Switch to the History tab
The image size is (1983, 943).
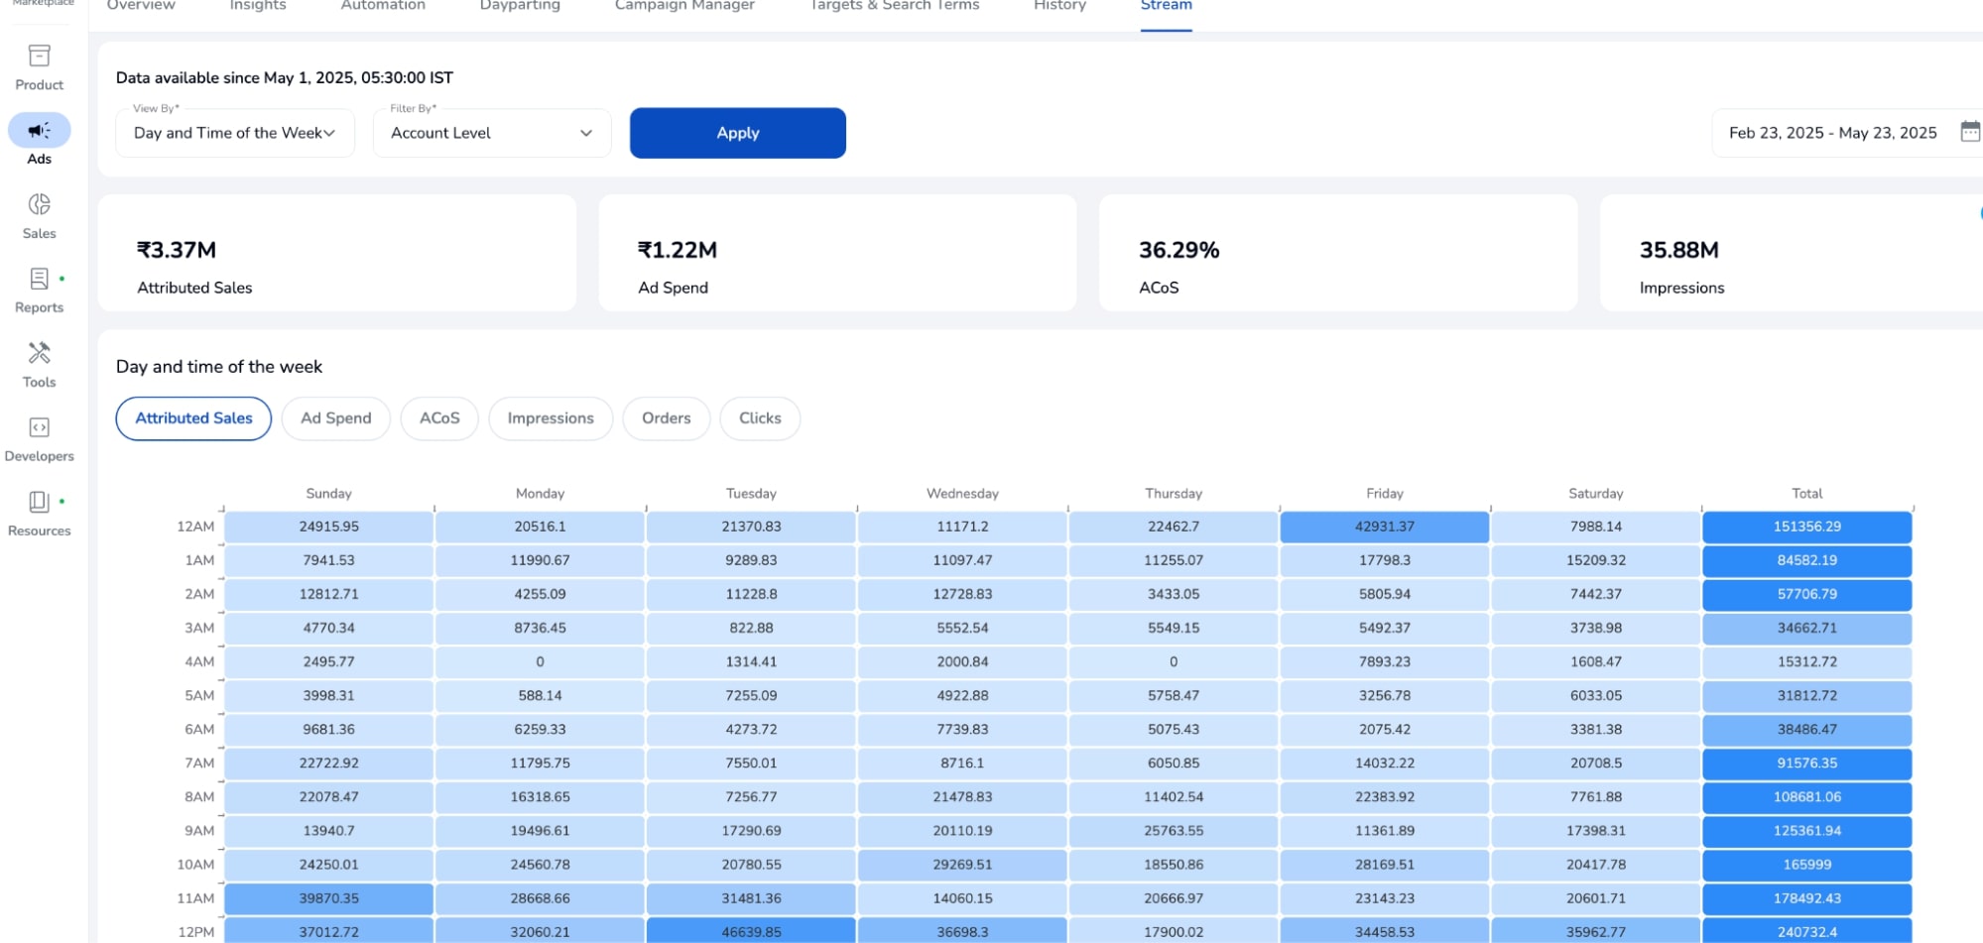pos(1059,6)
